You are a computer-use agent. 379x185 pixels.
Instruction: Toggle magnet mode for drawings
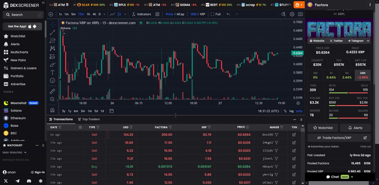[52, 110]
